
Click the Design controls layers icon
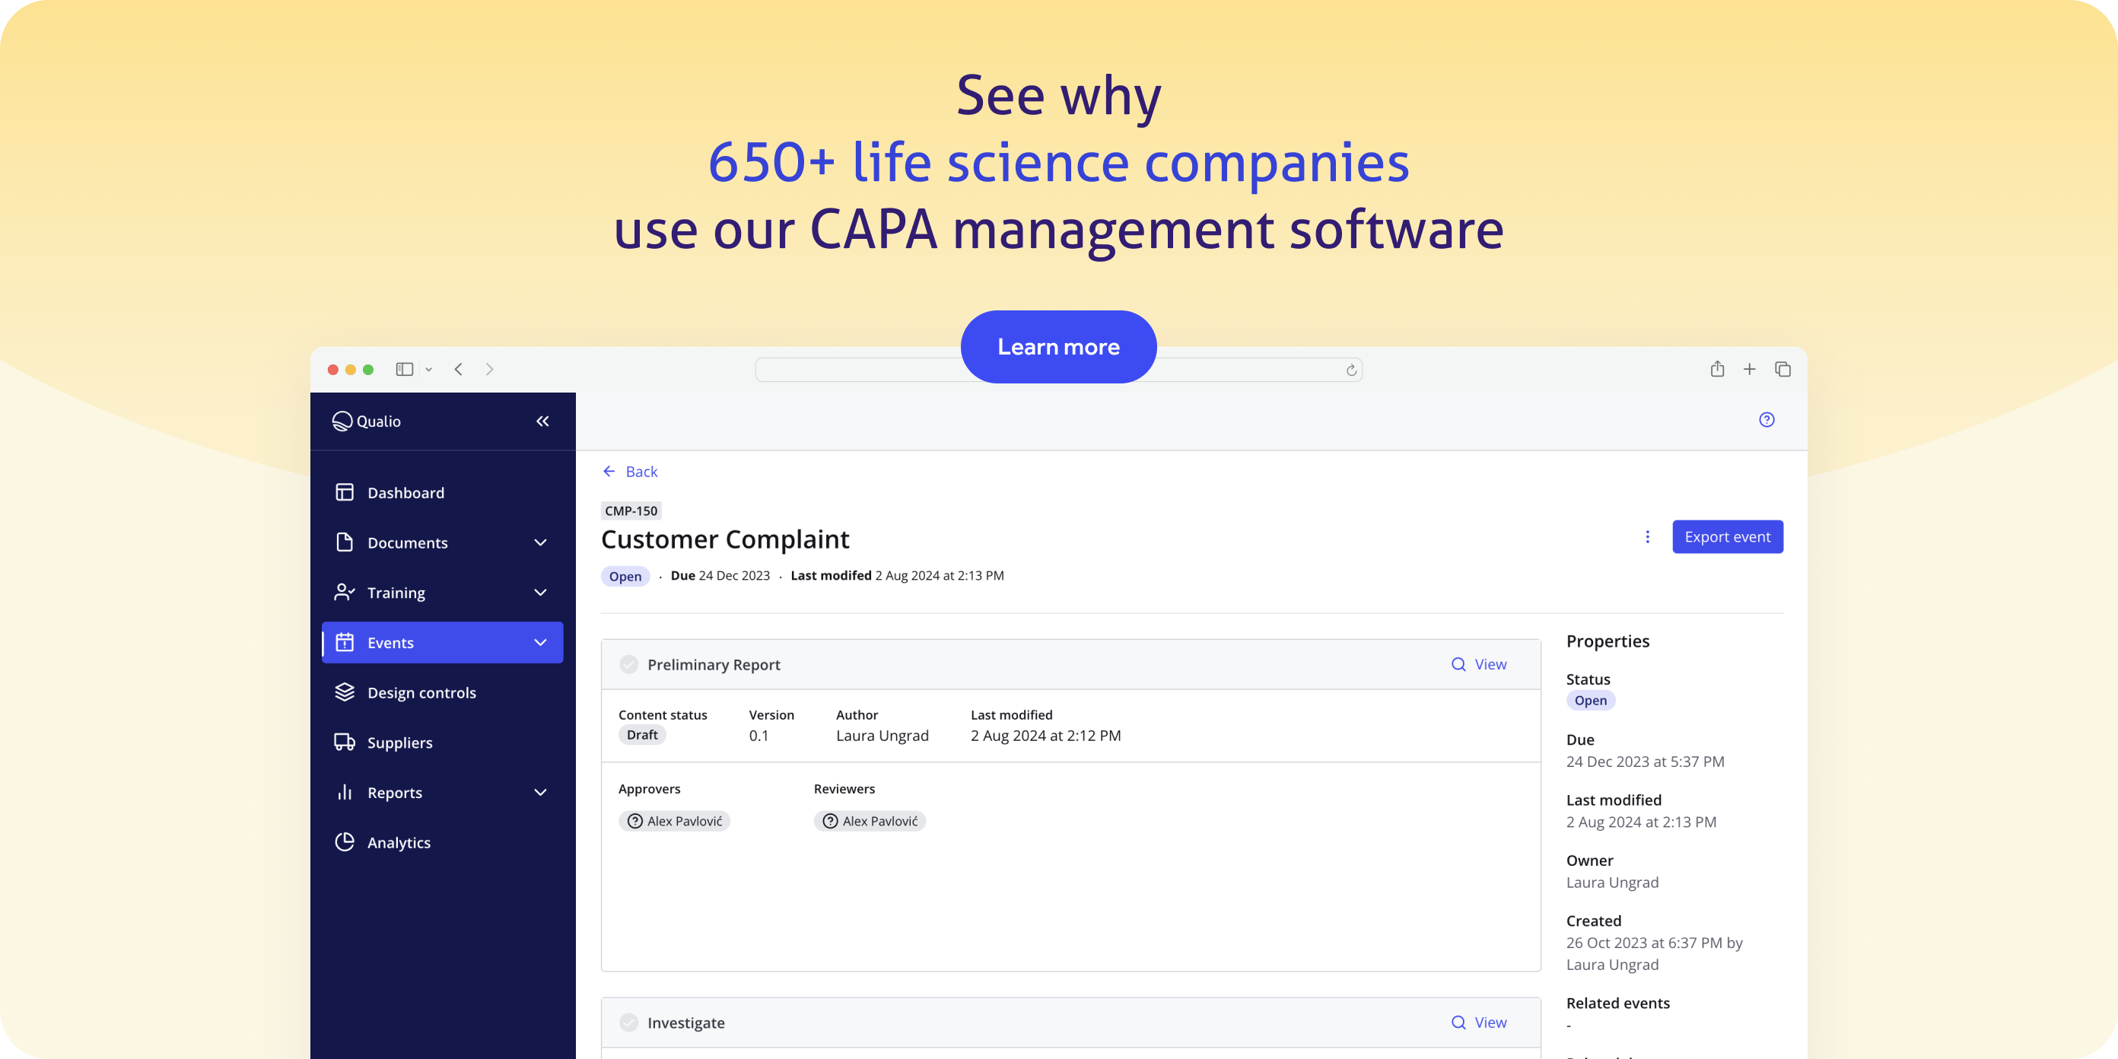point(344,692)
